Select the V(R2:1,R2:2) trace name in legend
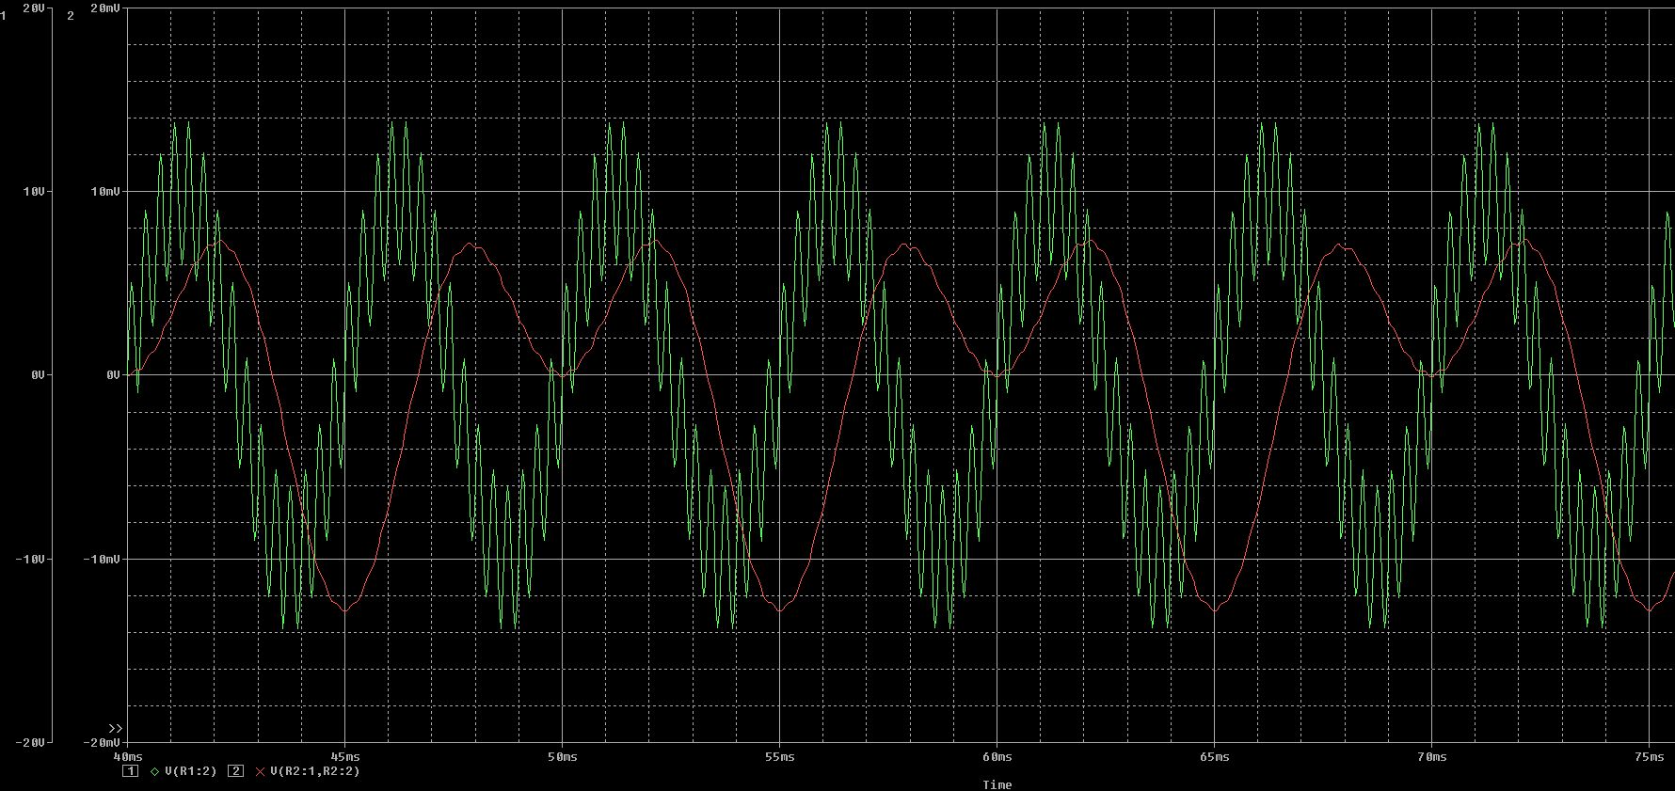 point(314,771)
